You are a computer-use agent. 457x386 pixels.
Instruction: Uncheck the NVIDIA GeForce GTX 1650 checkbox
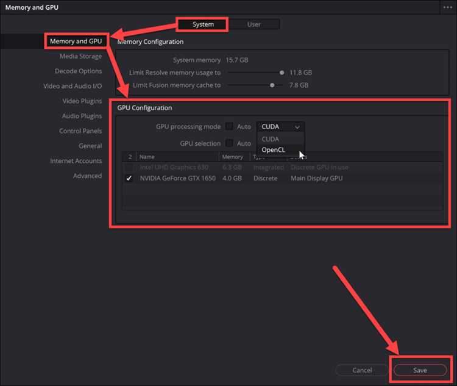[x=129, y=178]
